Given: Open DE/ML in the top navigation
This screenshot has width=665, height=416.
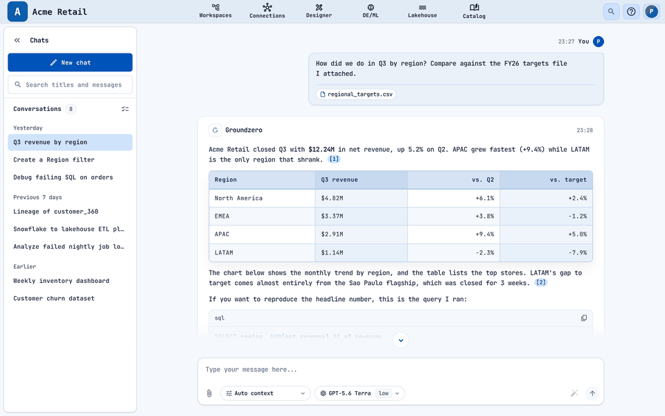Looking at the screenshot, I should coord(371,12).
